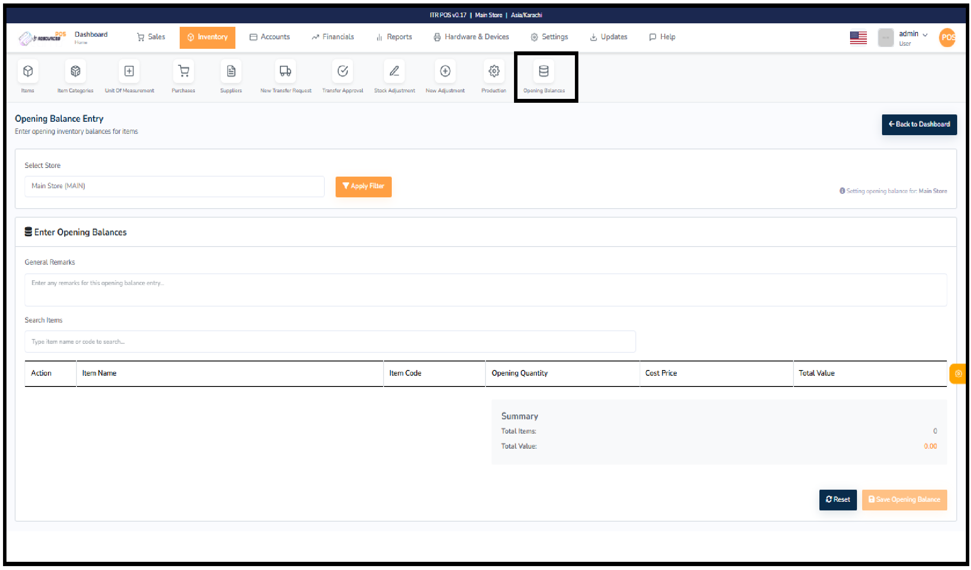This screenshot has height=570, width=971.
Task: Click the Search Items input field
Action: [x=330, y=341]
